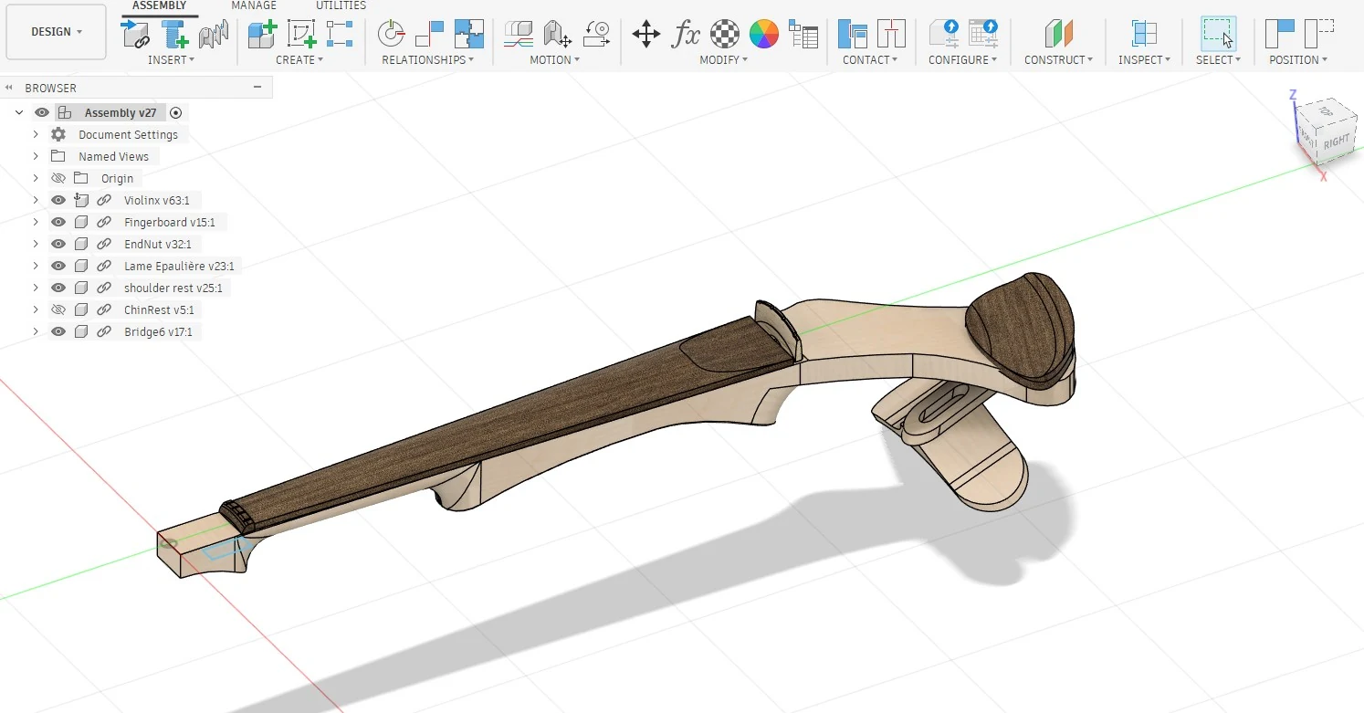Viewport: 1364px width, 713px height.
Task: Open the MODIFY dropdown menu
Action: pyautogui.click(x=723, y=59)
